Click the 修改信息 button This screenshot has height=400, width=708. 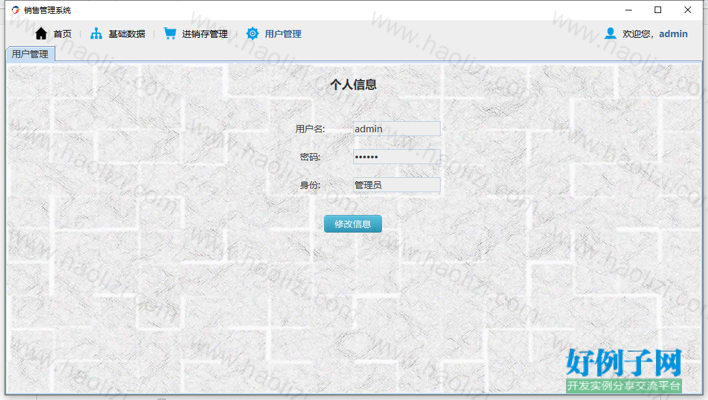[353, 223]
